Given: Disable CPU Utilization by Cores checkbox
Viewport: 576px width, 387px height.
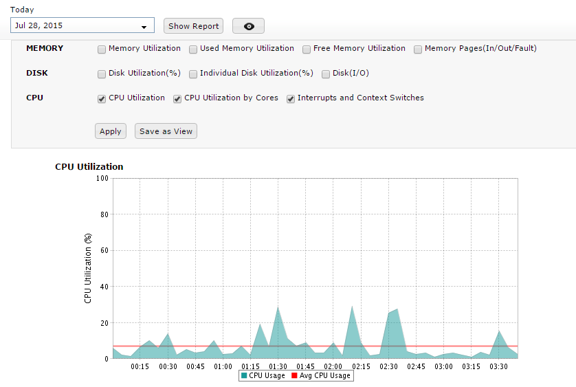Looking at the screenshot, I should coord(177,98).
